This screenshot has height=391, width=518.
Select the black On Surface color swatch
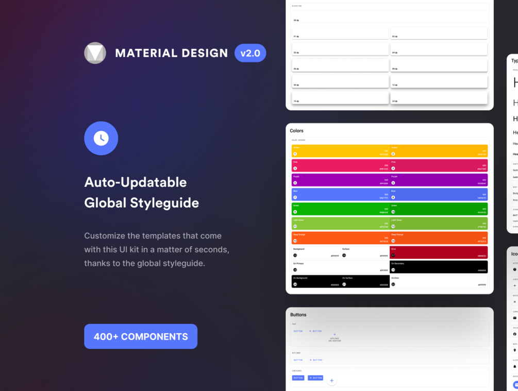coord(365,282)
